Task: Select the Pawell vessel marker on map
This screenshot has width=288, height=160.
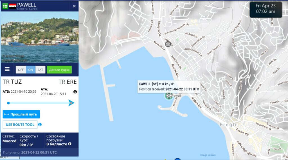Action: pyautogui.click(x=169, y=95)
